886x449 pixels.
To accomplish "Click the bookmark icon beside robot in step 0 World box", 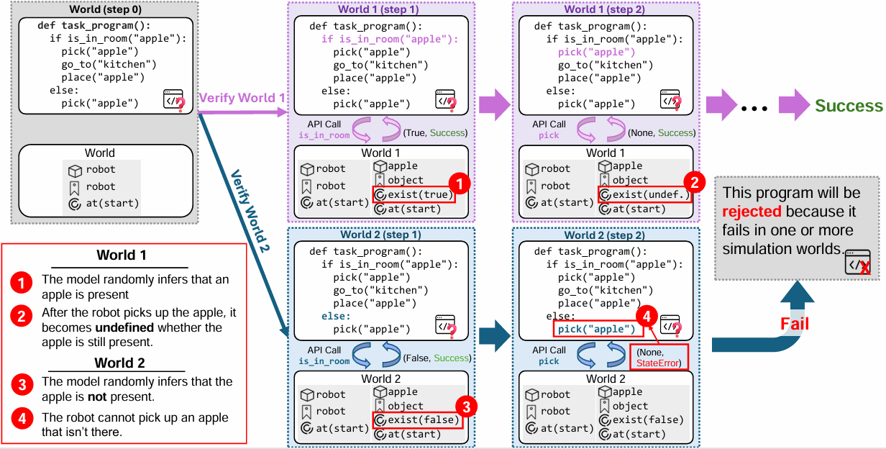I will 74,187.
